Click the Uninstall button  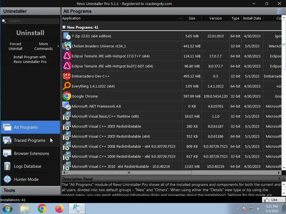[x=30, y=33]
